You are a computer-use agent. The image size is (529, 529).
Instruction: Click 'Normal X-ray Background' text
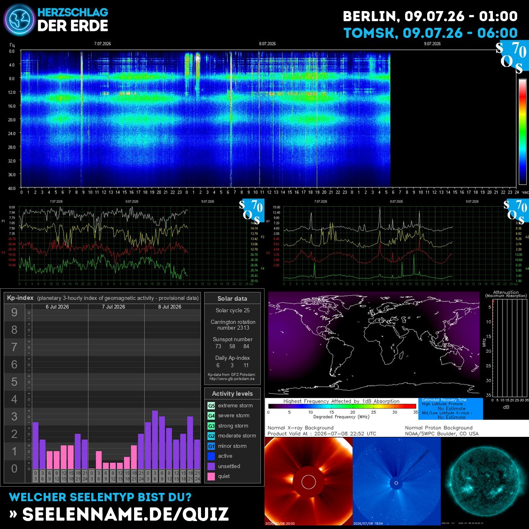(301, 428)
